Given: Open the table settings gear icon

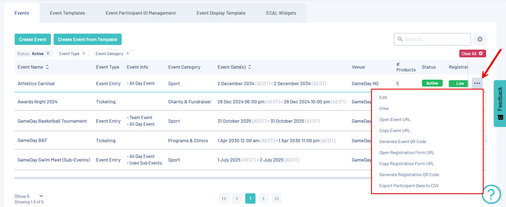Looking at the screenshot, I should point(480,39).
